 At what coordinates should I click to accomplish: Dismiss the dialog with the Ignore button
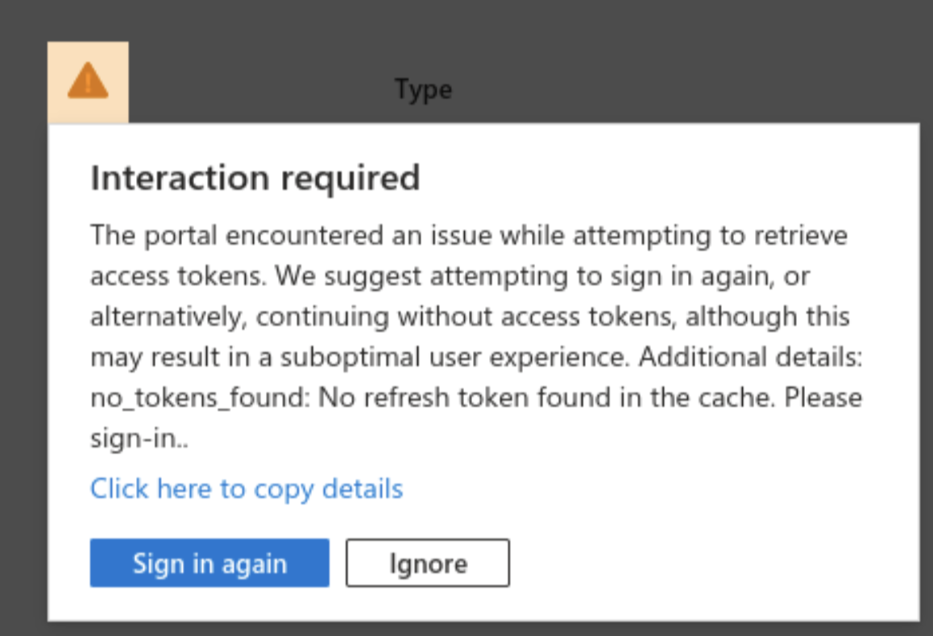pyautogui.click(x=428, y=563)
